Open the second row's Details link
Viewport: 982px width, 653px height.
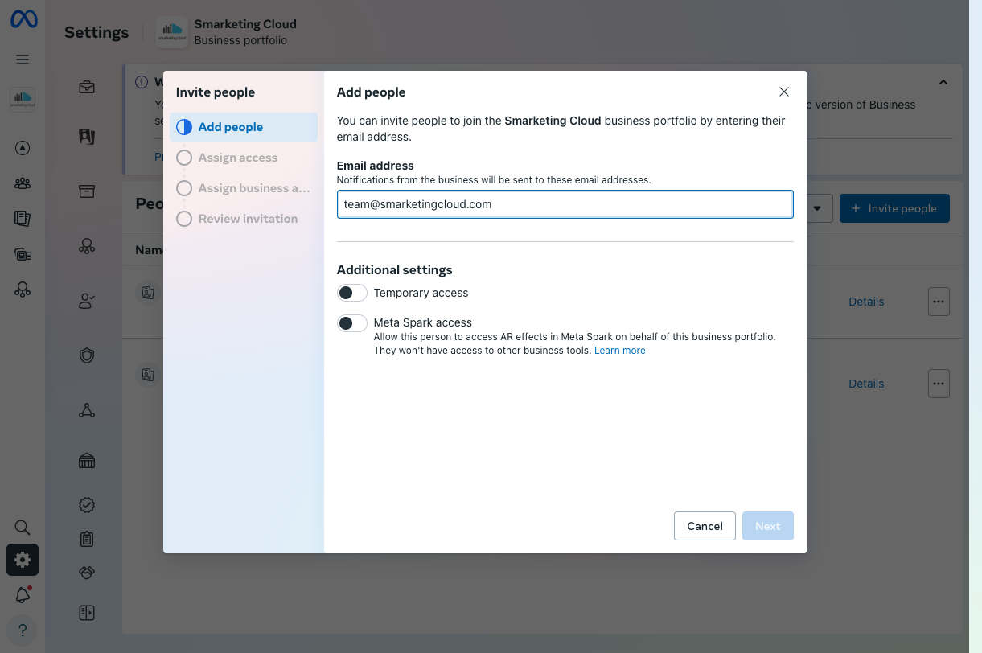point(866,384)
